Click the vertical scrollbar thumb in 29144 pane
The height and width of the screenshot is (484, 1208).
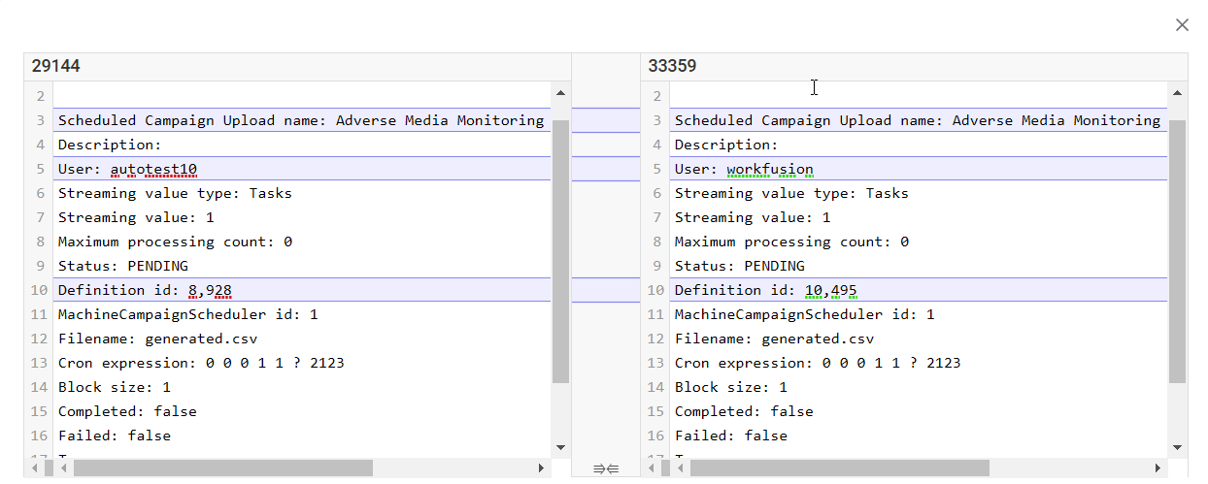pos(560,251)
